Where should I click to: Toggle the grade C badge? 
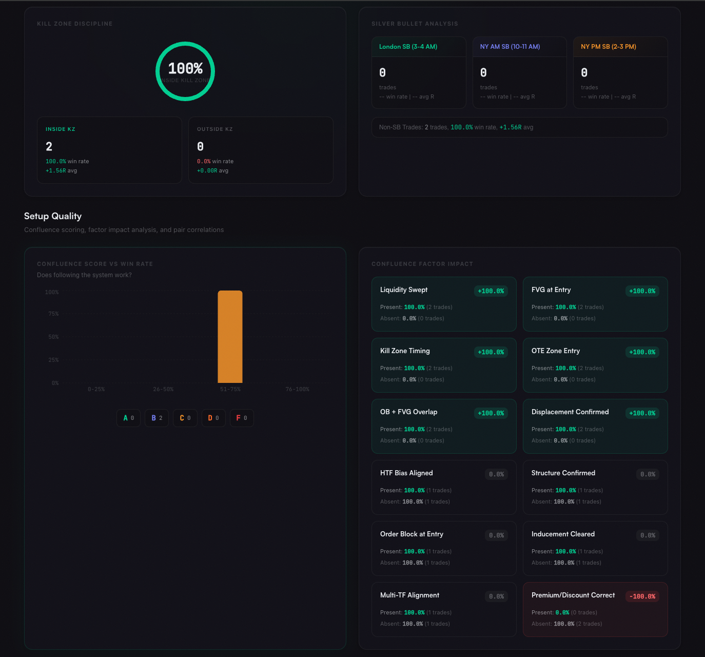point(185,418)
